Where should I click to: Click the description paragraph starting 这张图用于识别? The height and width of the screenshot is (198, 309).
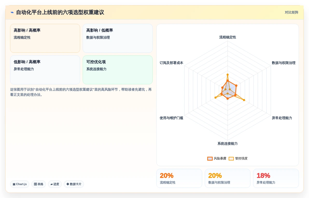81,92
